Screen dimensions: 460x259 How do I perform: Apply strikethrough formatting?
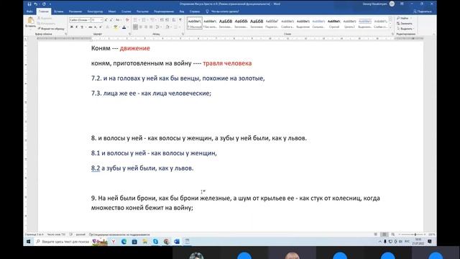pyautogui.click(x=90, y=27)
